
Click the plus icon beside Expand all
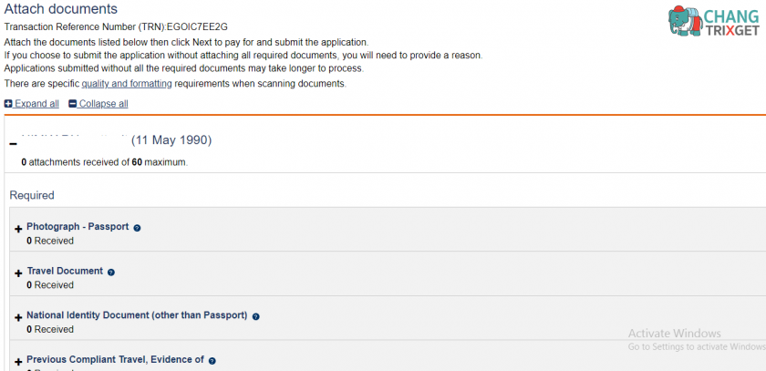point(8,104)
